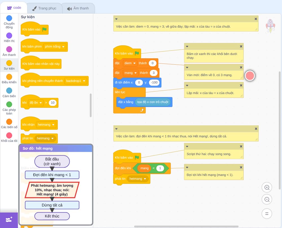Select the Các biến số category
The width and height of the screenshot is (282, 228).
pos(9,122)
